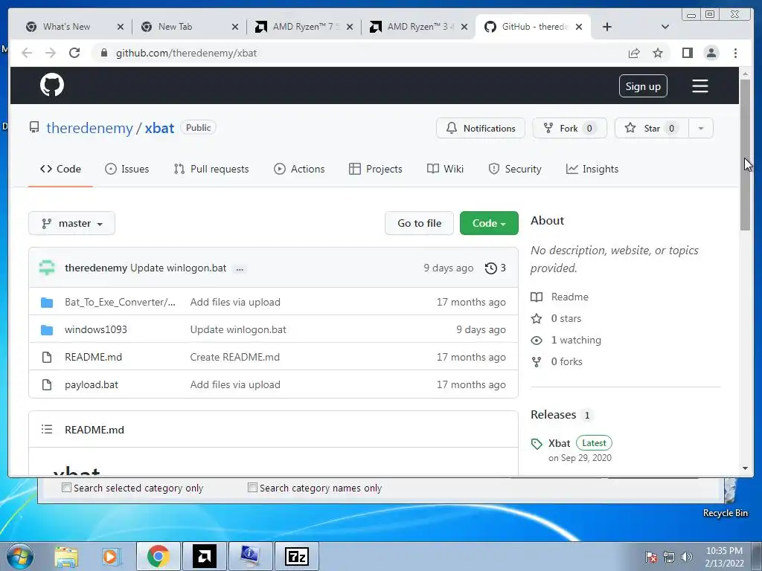Screen dimensions: 762x571
Task: Share this page via the share icon
Action: (634, 53)
